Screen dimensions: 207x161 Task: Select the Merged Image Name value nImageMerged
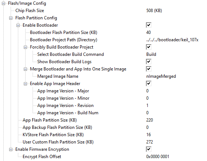tap(161, 76)
